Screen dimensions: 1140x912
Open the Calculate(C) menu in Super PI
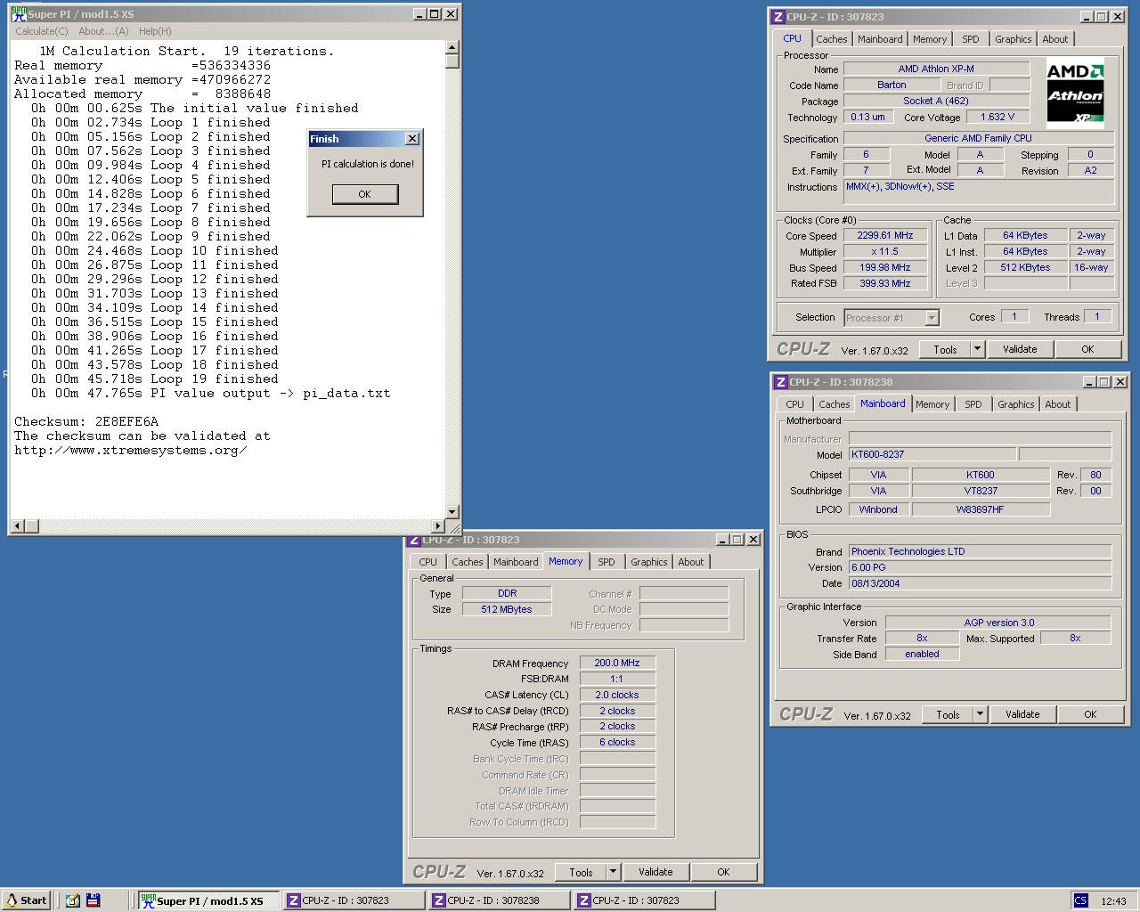[42, 31]
